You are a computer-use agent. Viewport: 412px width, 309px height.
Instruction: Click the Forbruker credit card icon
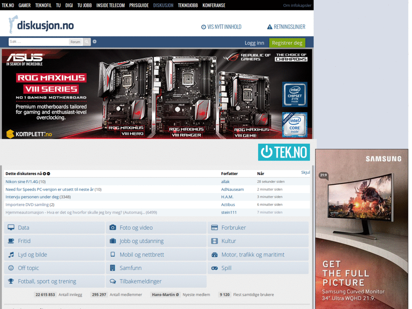pos(214,228)
